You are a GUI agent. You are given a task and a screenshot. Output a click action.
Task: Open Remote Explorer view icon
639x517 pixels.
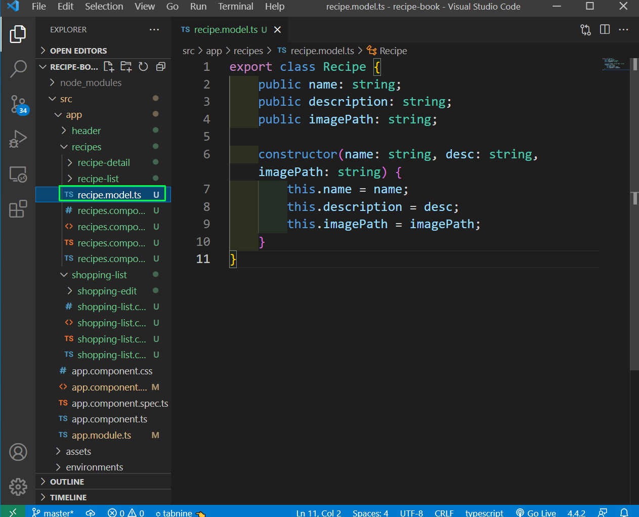pyautogui.click(x=18, y=175)
